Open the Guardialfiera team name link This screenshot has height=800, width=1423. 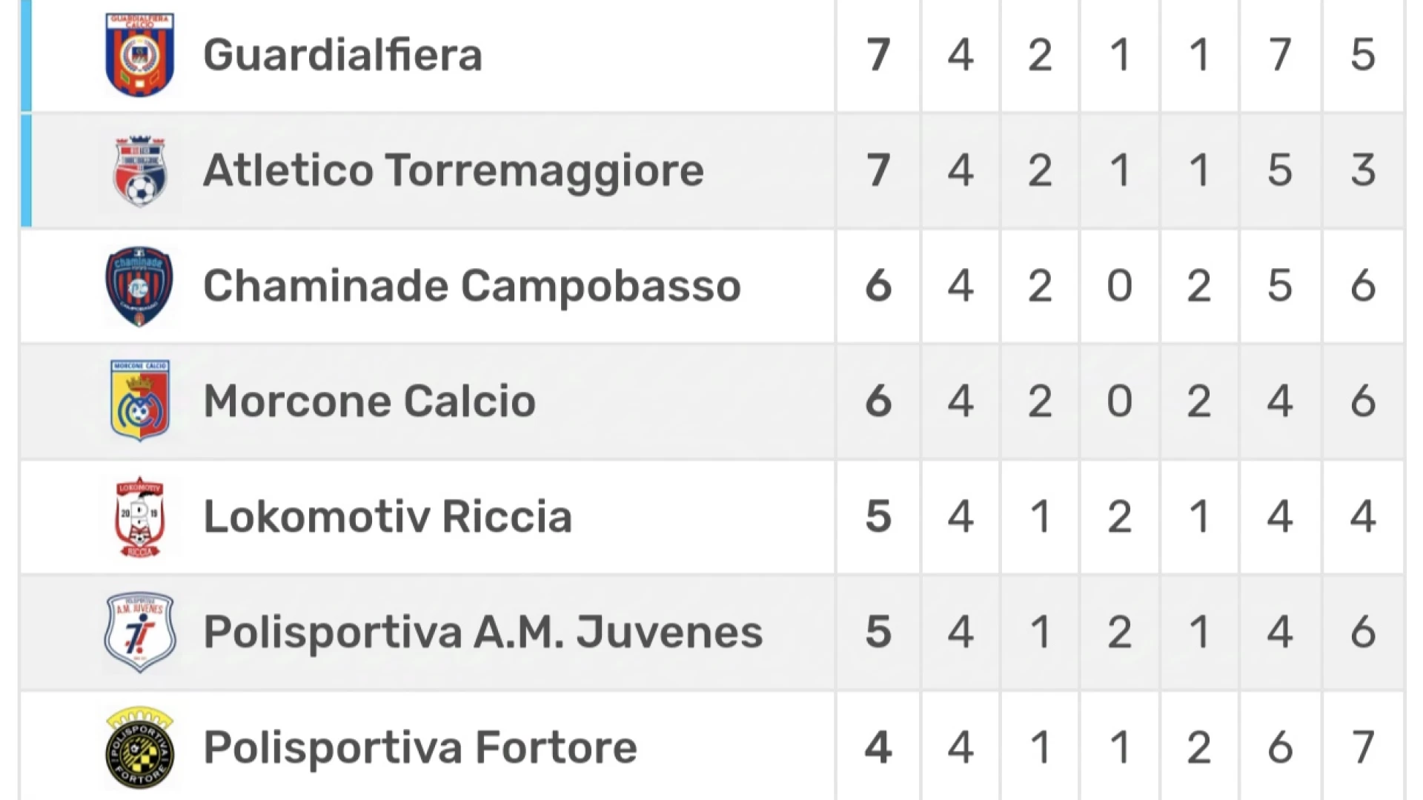click(342, 55)
